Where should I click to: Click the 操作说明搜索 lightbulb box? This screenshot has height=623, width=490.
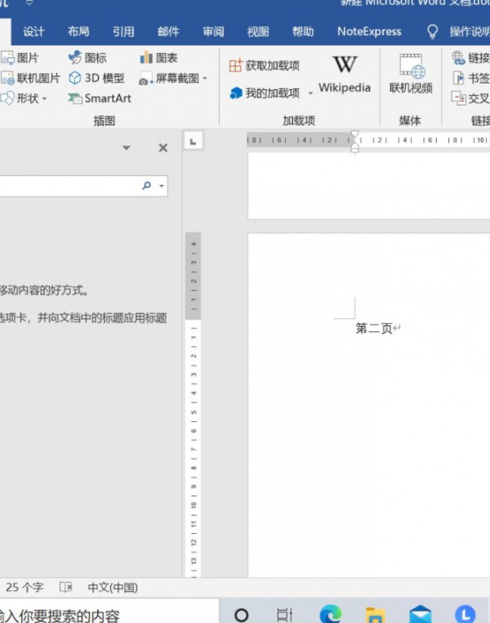point(457,31)
